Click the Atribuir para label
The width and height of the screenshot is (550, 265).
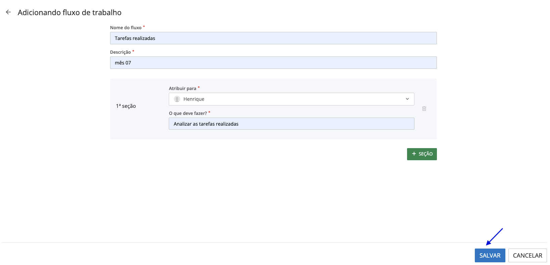pyautogui.click(x=183, y=88)
